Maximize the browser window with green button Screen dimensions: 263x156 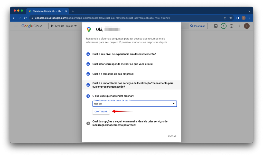click(22, 11)
